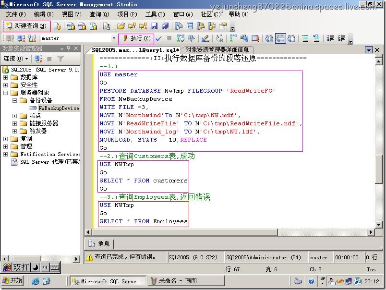Switch to Object Explorer Details (对象资源管理器详细信息) tab
386x290 pixels.
pyautogui.click(x=217, y=50)
